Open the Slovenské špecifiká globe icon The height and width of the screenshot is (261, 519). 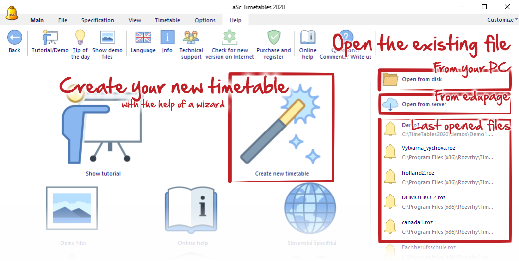310,209
